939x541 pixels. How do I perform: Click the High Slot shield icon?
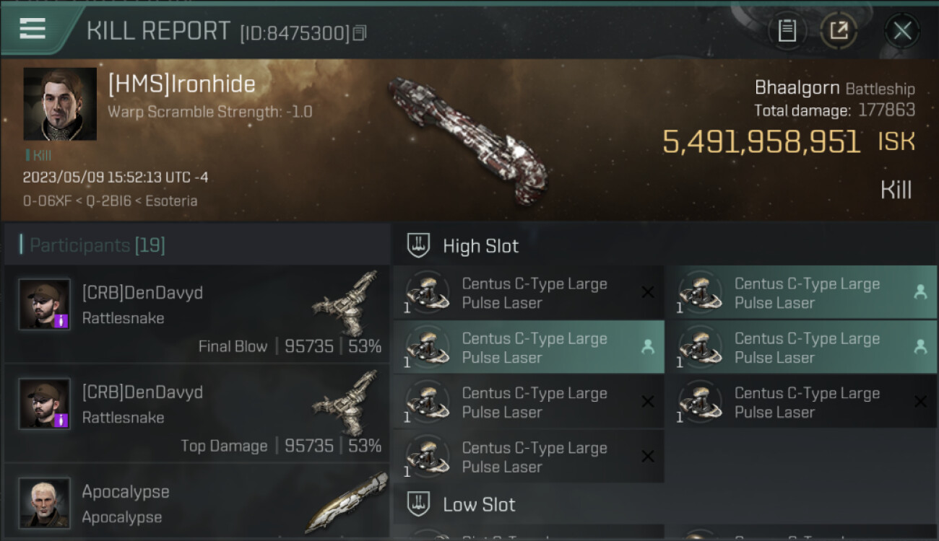coord(419,245)
